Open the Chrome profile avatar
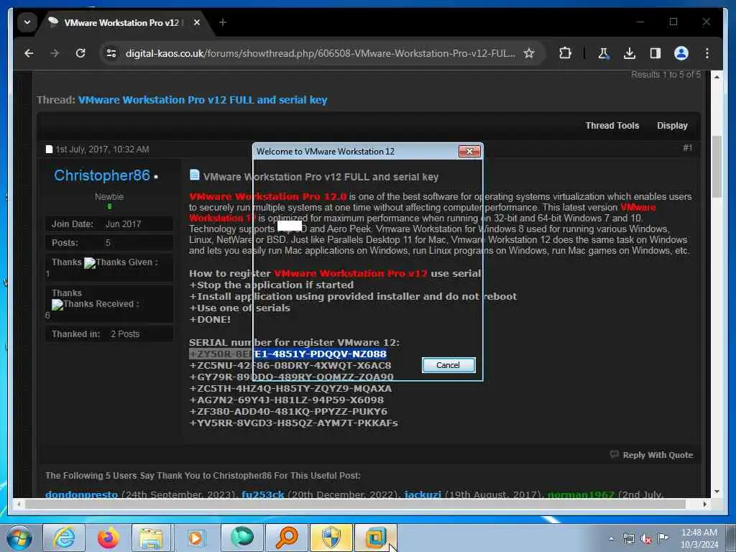Image resolution: width=736 pixels, height=552 pixels. (x=681, y=53)
